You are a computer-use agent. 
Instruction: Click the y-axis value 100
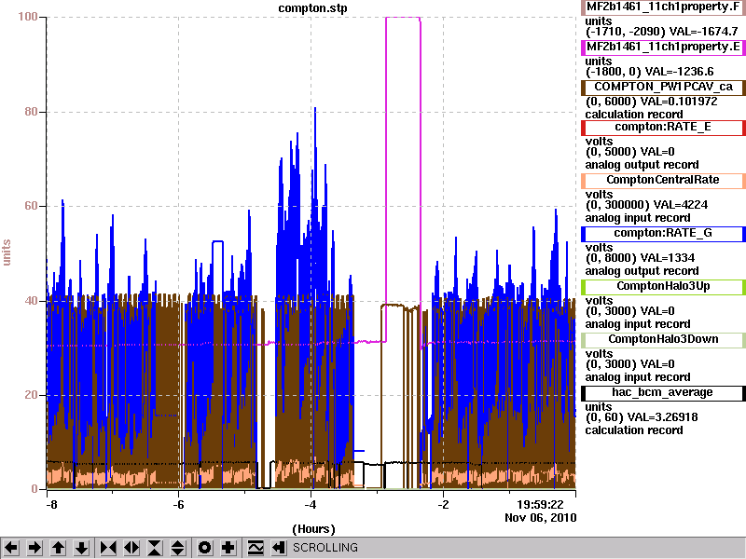tap(28, 17)
